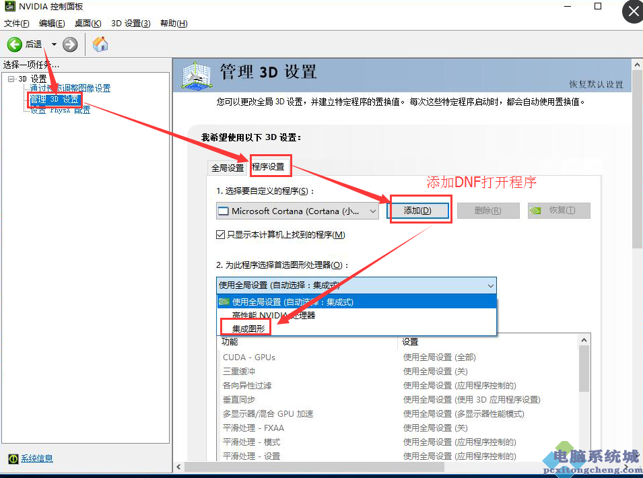Maximize the NVIDIA Control Panel window

click(x=598, y=6)
